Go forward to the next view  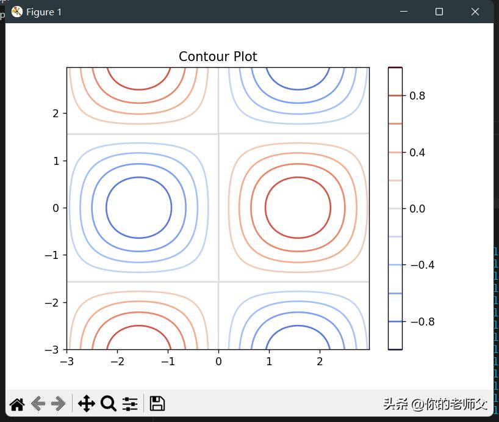point(59,403)
